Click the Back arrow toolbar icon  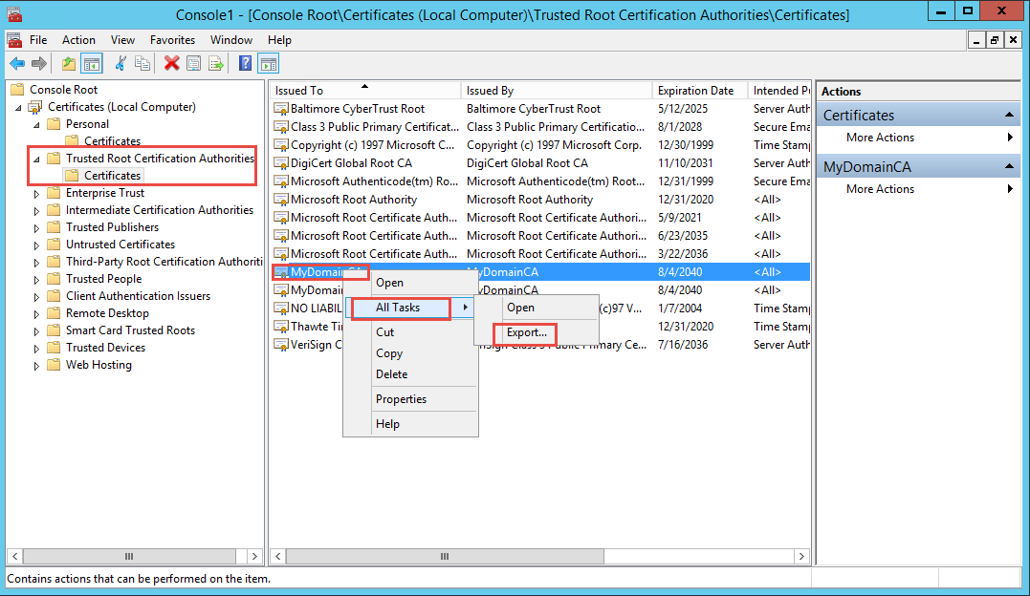click(x=17, y=64)
